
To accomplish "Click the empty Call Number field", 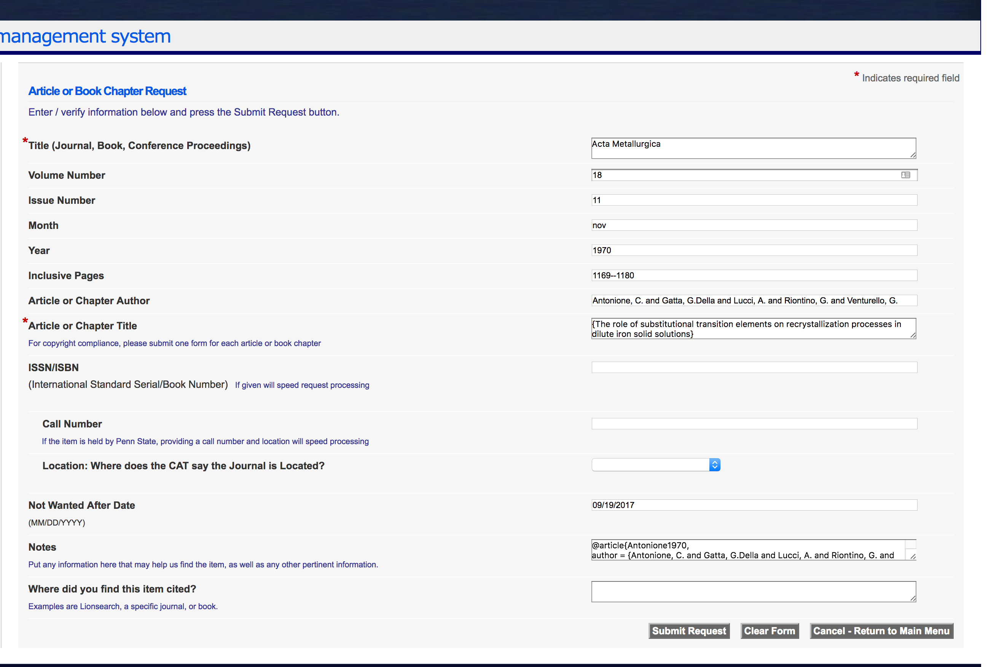I will [x=754, y=424].
